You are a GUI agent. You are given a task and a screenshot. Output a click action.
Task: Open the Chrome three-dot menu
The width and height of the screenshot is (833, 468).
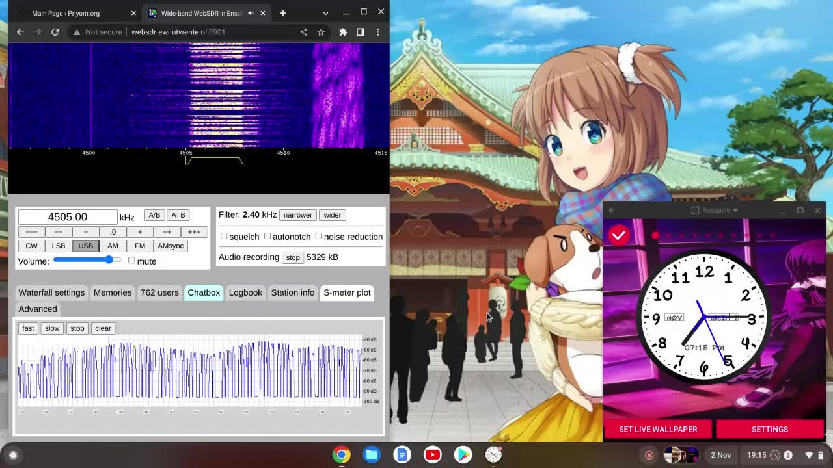click(377, 32)
